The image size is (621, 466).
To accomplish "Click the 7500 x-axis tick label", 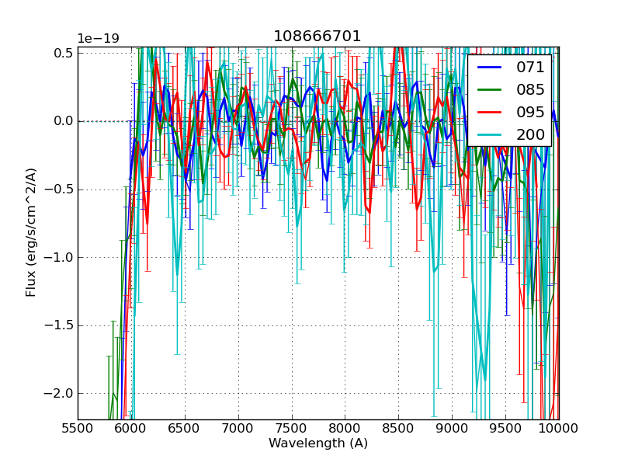I will point(292,428).
